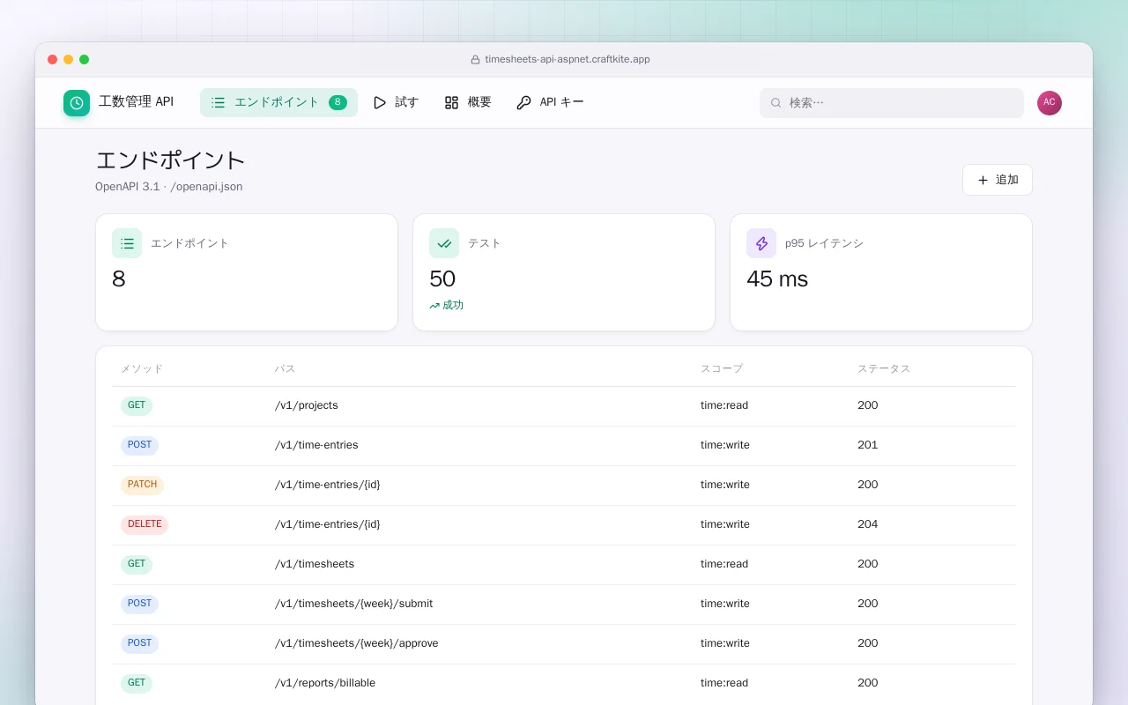The image size is (1128, 705).
Task: Click the PATCH method badge
Action: click(x=142, y=486)
